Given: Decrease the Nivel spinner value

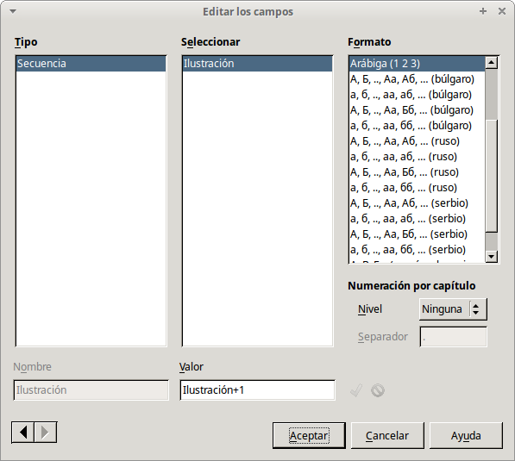Looking at the screenshot, I should [475, 313].
